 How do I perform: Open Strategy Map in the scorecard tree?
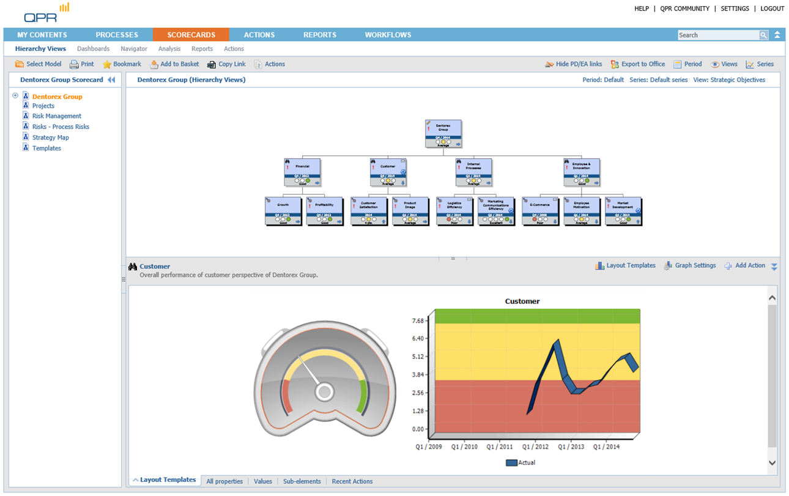point(50,138)
